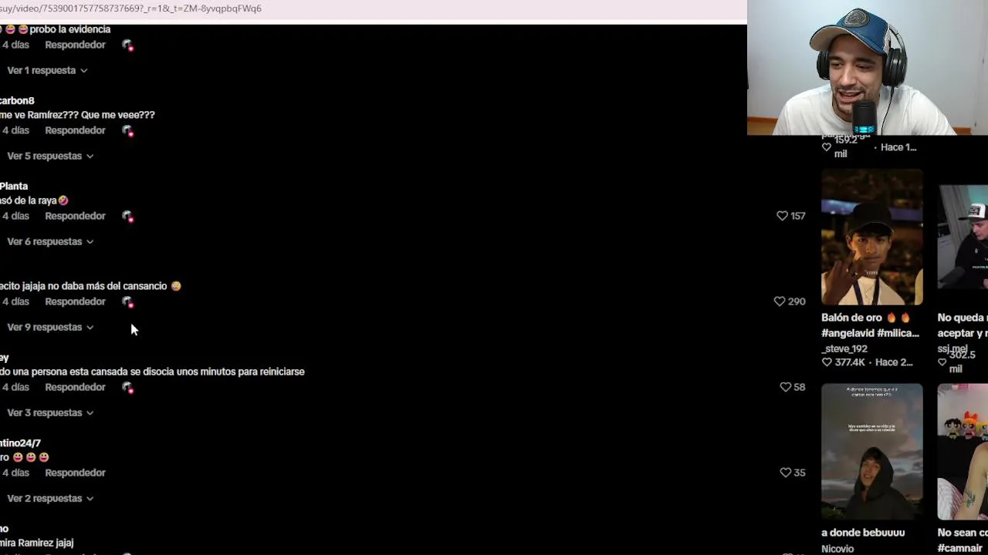Click creator-liked badge on carbon8's comment

128,131
